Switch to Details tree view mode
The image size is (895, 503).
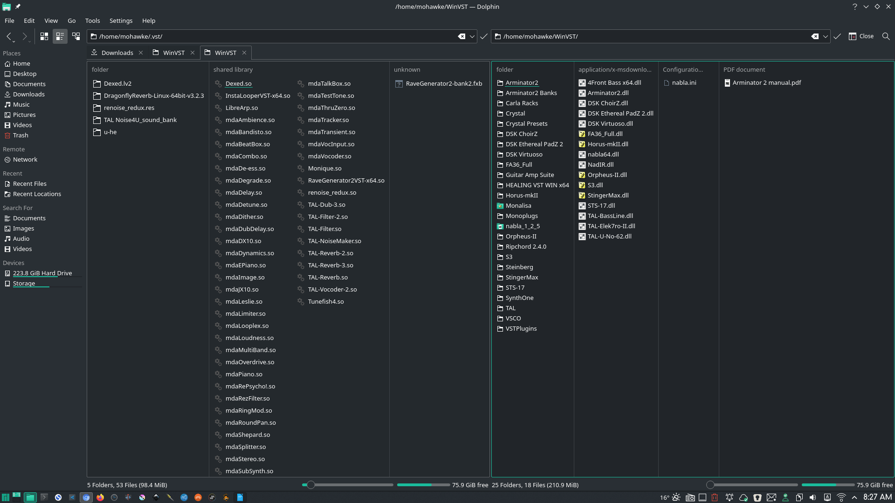(x=76, y=36)
